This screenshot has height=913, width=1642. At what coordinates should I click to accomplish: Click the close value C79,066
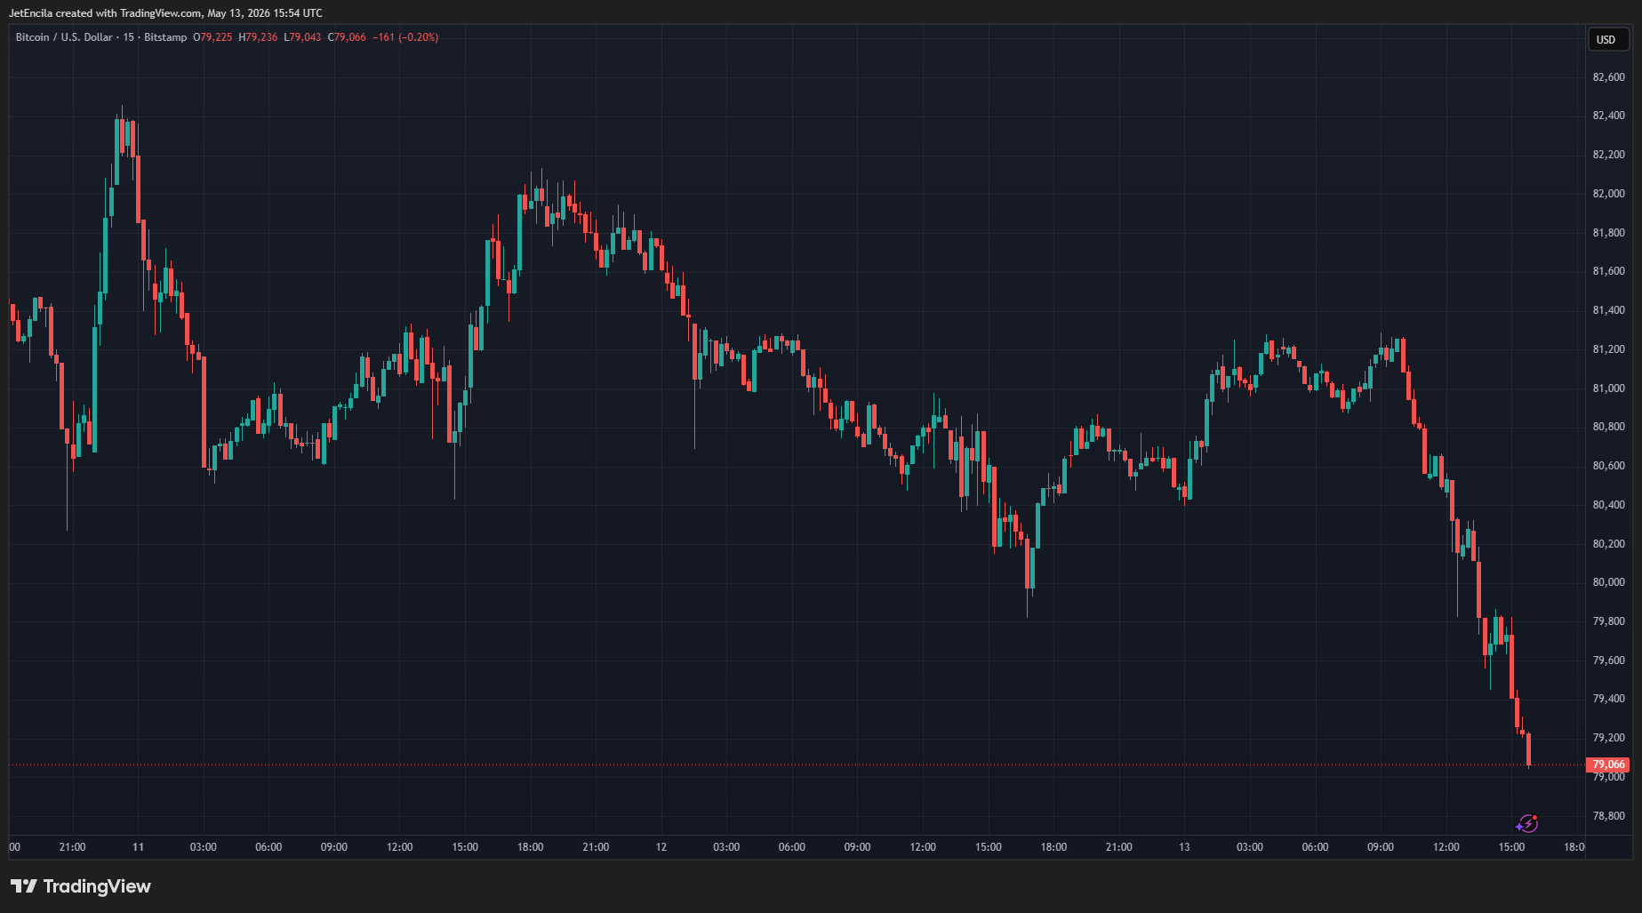coord(347,37)
